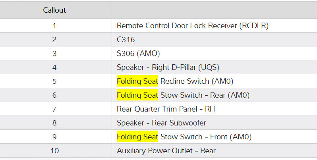Screen dimensions: 317x160
Task: Select the Remote Control Door Lock Receiver row text
Action: click(193, 26)
